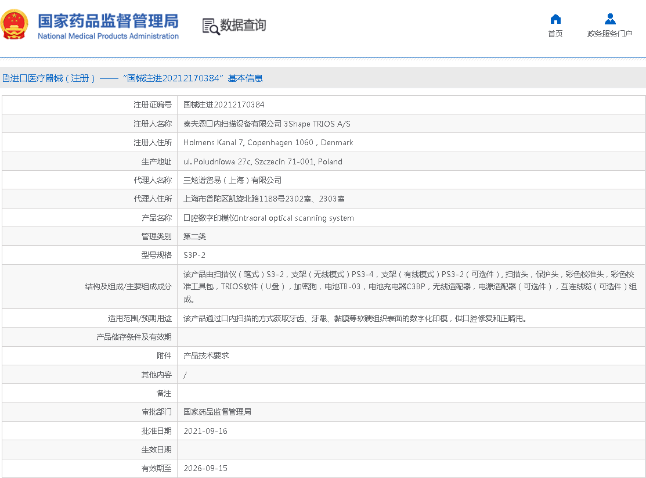646x478 pixels.
Task: Click the national emblem logo icon
Action: pyautogui.click(x=15, y=25)
